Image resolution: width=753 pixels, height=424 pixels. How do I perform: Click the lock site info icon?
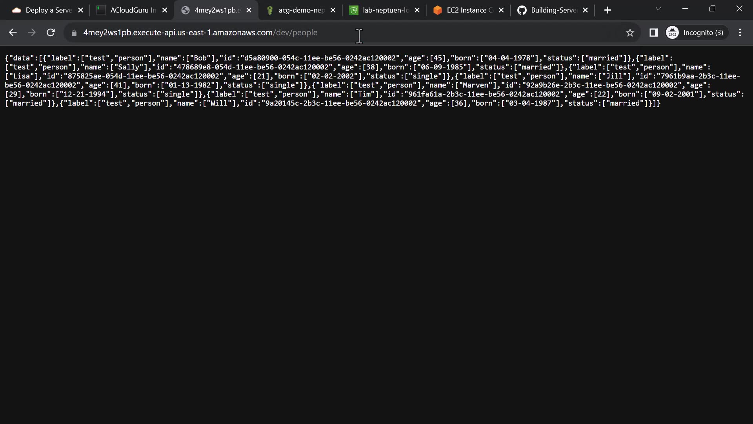[x=74, y=33]
